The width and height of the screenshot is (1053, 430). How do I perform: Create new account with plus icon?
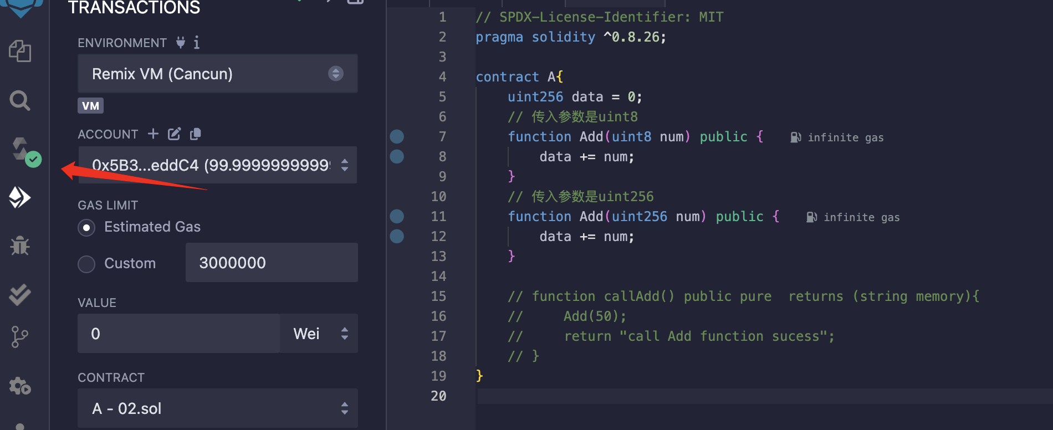pos(154,134)
